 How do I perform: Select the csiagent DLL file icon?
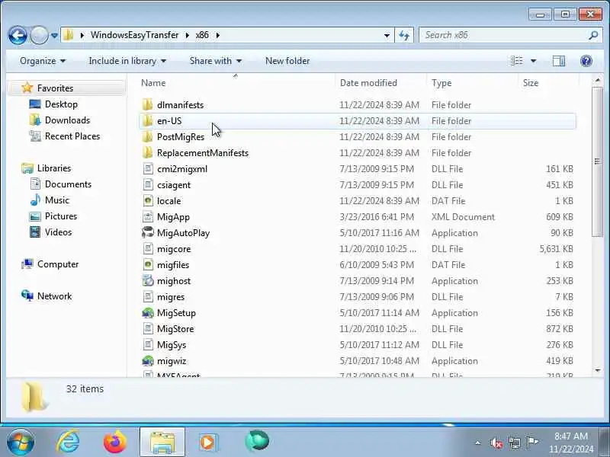(x=147, y=184)
